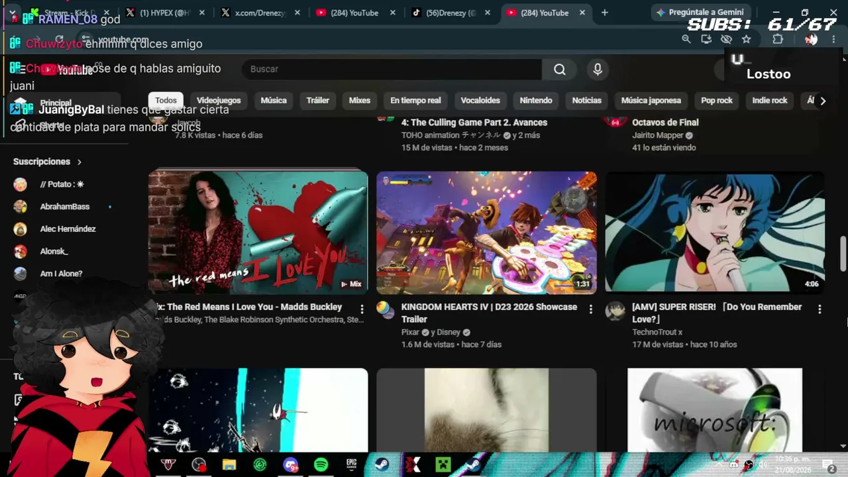This screenshot has height=477, width=848.
Task: Select the Vocaloides filter chip
Action: point(480,101)
